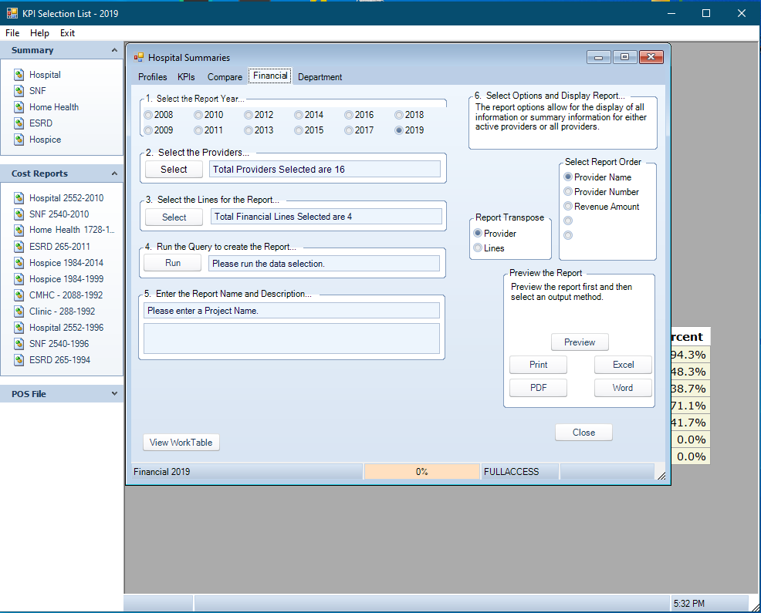761x613 pixels.
Task: Click the CMHC - 2088-1992 report icon
Action: click(19, 295)
